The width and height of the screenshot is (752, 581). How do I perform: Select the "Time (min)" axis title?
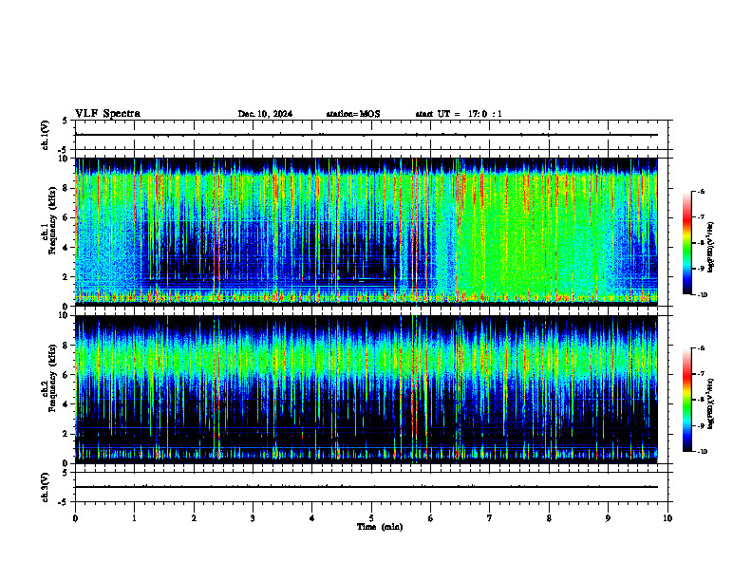[380, 527]
